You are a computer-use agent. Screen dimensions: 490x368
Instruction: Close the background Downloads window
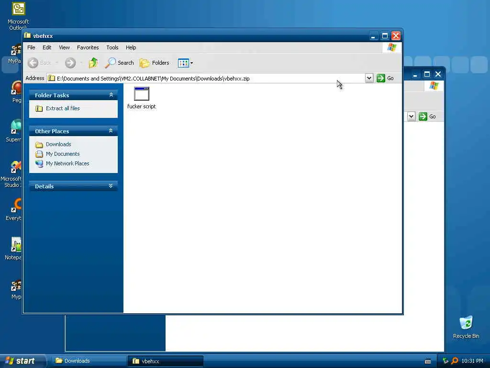pos(438,74)
